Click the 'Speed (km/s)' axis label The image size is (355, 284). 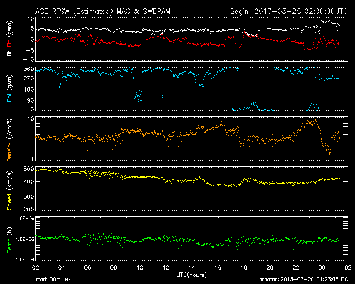(x=9, y=190)
